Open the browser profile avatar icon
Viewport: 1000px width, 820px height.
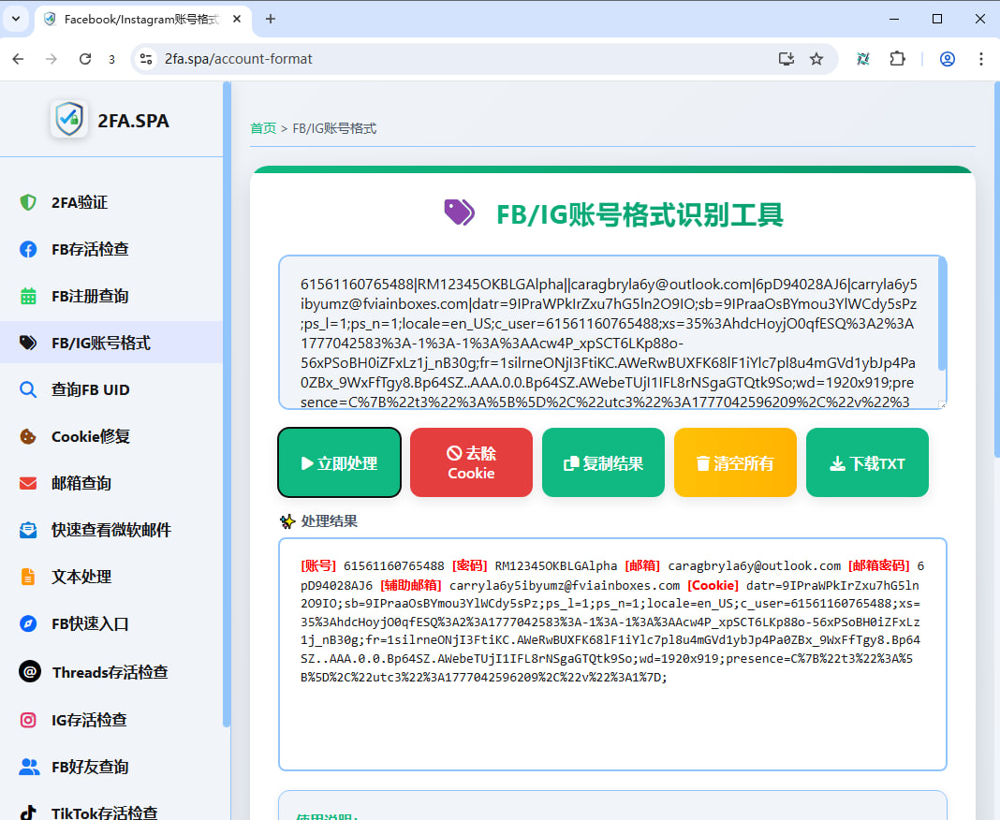tap(947, 59)
